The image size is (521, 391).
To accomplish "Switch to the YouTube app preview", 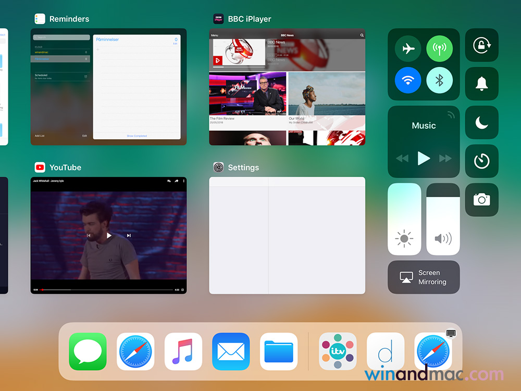I will pyautogui.click(x=108, y=235).
